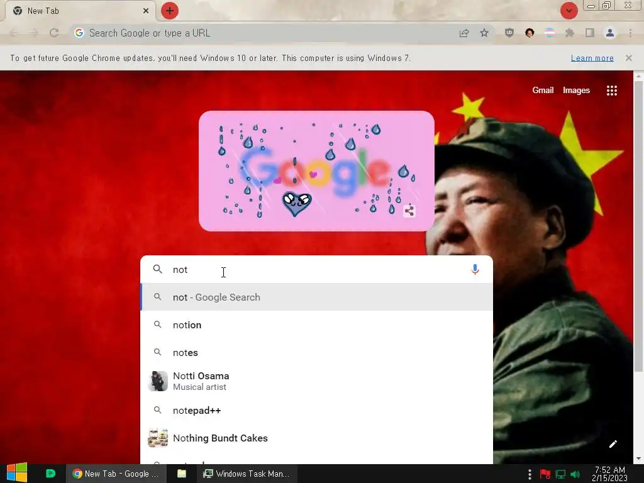Click the scrollbar up arrow
The height and width of the screenshot is (483, 644).
point(639,76)
